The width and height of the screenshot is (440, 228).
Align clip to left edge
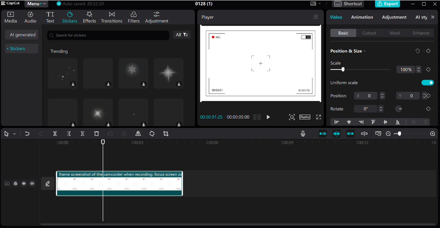336,122
